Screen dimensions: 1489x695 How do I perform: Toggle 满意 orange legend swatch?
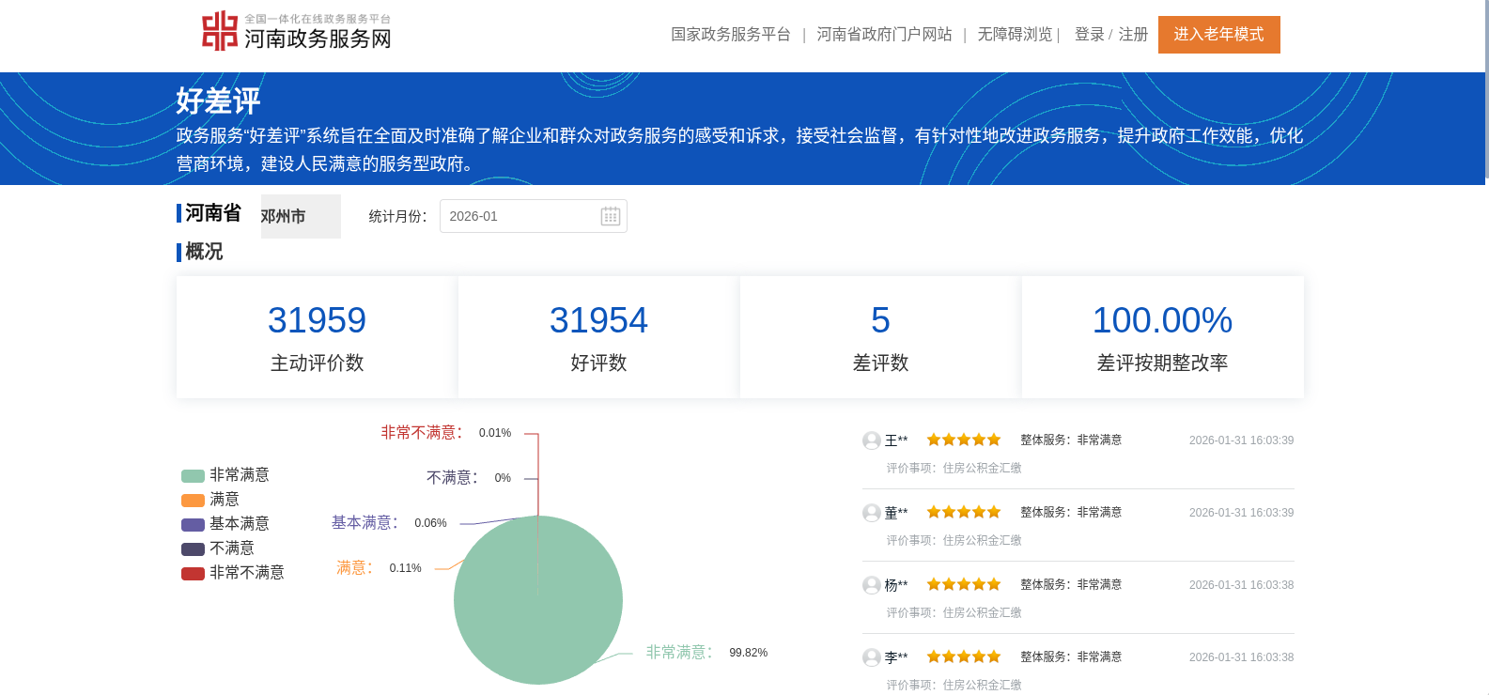pyautogui.click(x=193, y=500)
